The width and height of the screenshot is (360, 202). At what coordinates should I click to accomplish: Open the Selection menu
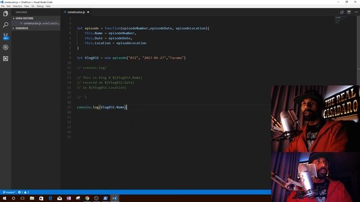(17, 6)
